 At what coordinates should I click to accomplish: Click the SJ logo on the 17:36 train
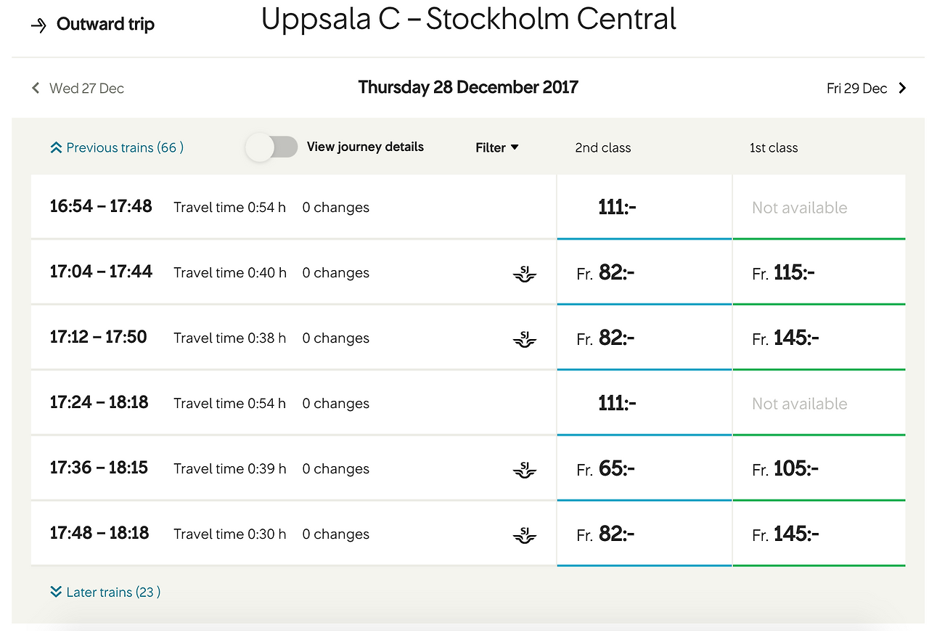(x=524, y=470)
